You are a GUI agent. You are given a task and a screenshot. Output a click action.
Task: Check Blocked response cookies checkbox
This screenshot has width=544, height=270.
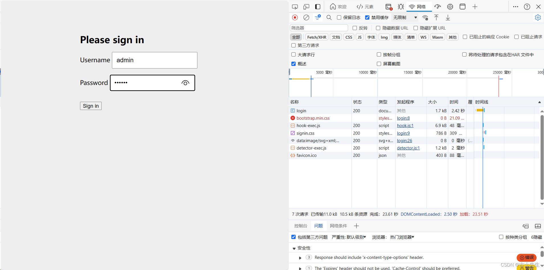(465, 37)
